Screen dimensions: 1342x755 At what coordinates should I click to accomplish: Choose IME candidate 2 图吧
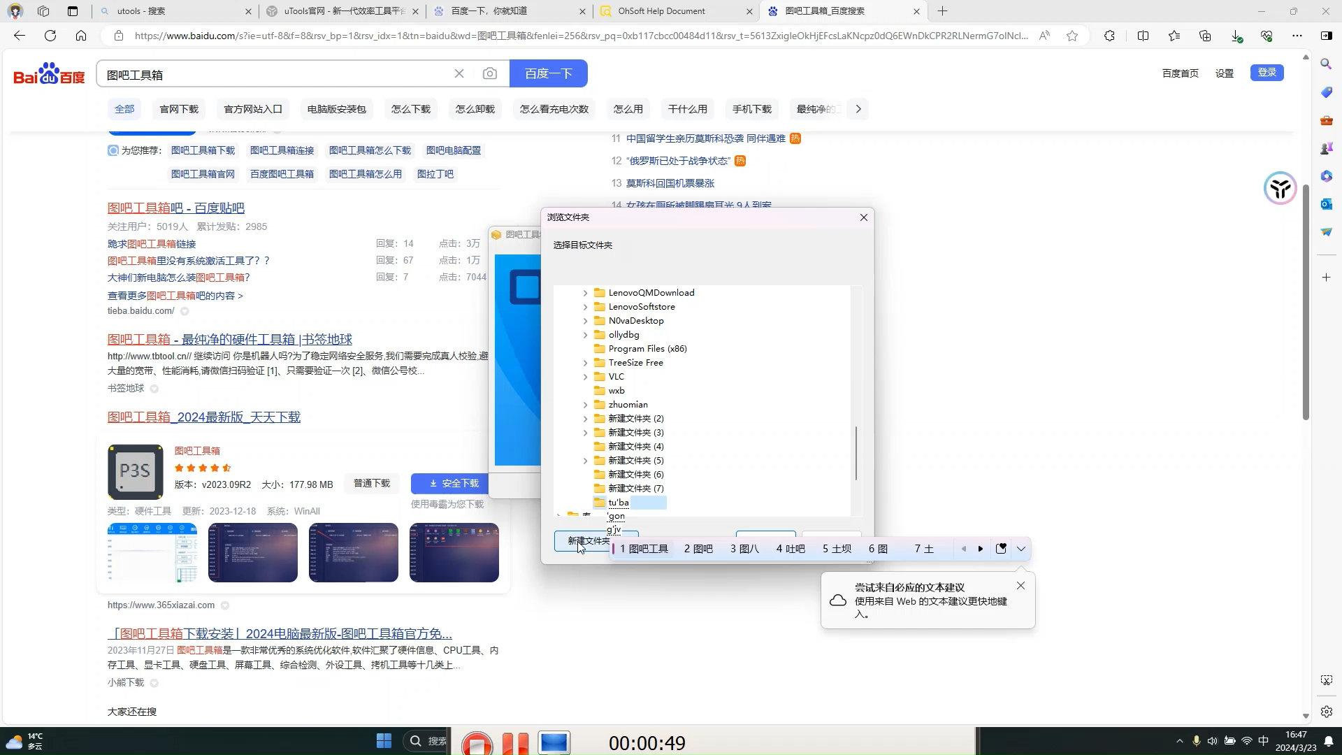698,549
